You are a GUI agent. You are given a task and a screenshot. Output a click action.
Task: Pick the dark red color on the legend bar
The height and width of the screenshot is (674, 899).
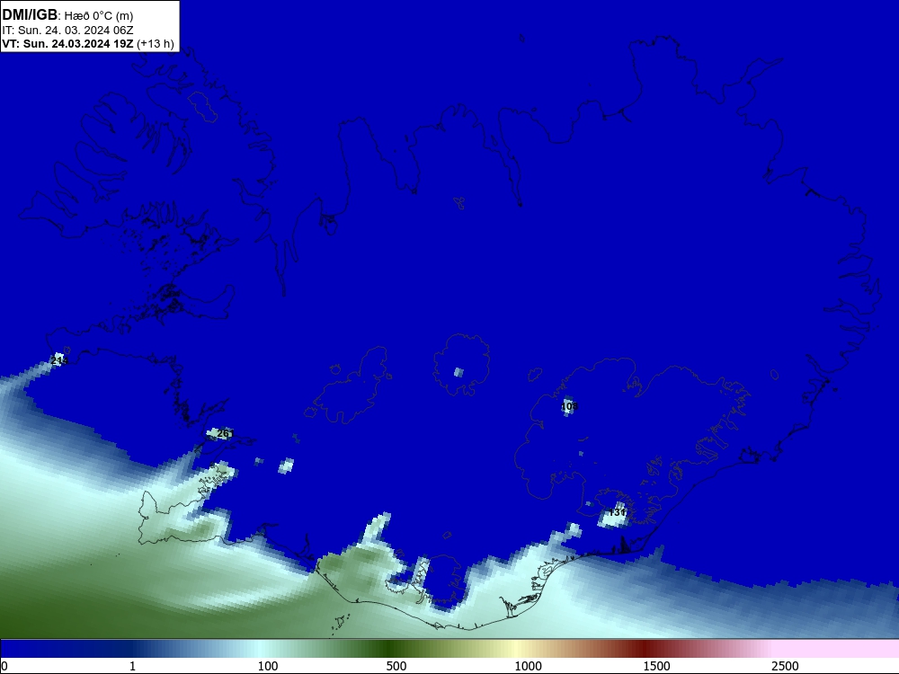pyautogui.click(x=645, y=649)
